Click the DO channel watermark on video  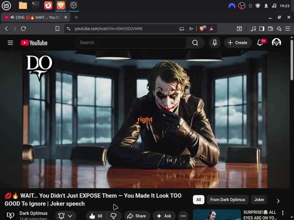(39, 68)
